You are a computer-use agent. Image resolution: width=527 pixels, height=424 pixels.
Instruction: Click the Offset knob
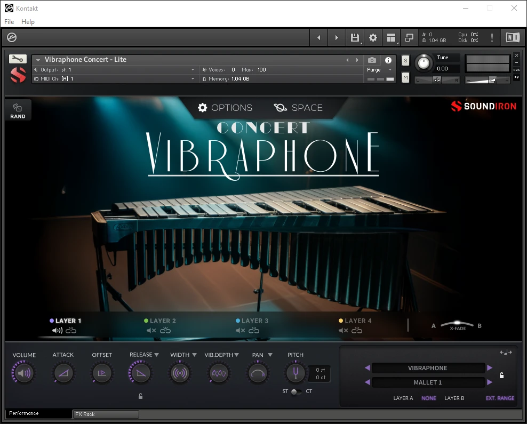[102, 373]
